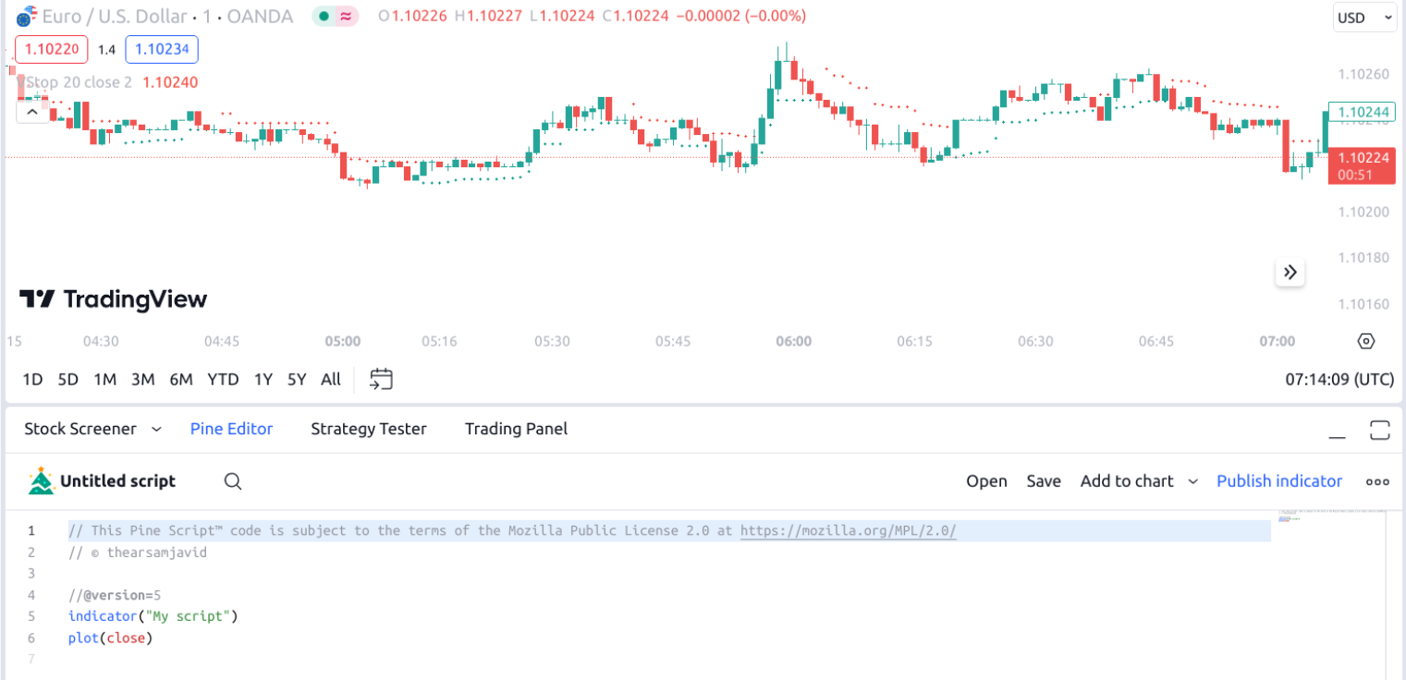1406x680 pixels.
Task: Click the TradingView logo on chart
Action: (x=113, y=298)
